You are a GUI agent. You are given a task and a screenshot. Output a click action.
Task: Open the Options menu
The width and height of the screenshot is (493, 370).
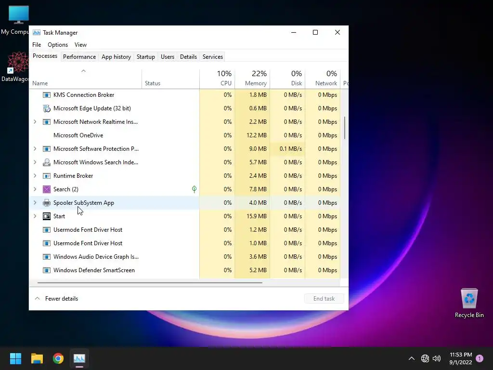[58, 45]
